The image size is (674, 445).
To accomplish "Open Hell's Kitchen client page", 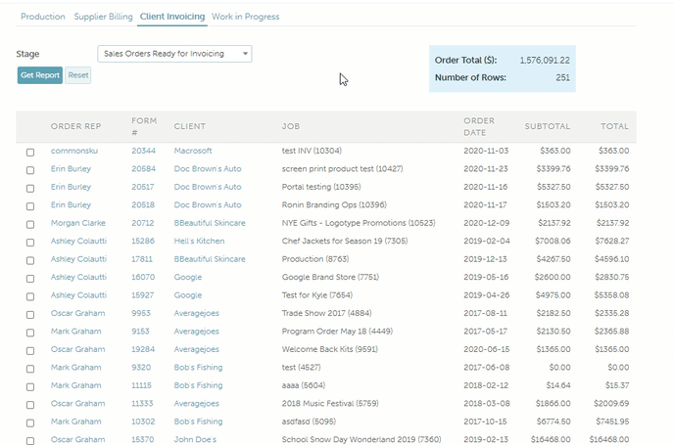I will point(202,241).
